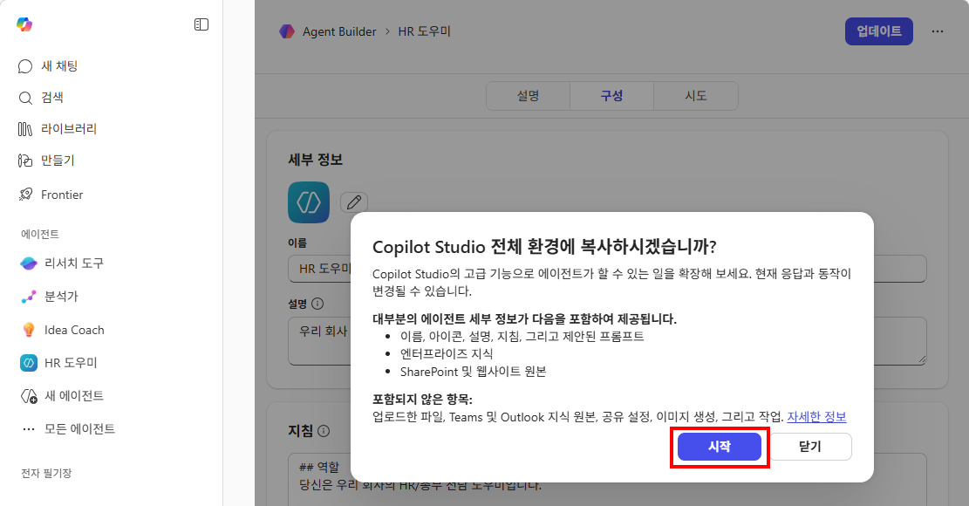Switch to the 구성 tab
This screenshot has height=506, width=969.
click(611, 96)
